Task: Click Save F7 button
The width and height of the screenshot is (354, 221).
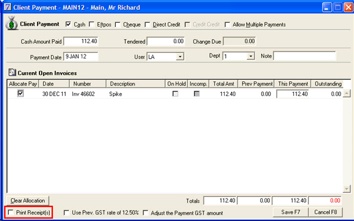Action: [290, 212]
